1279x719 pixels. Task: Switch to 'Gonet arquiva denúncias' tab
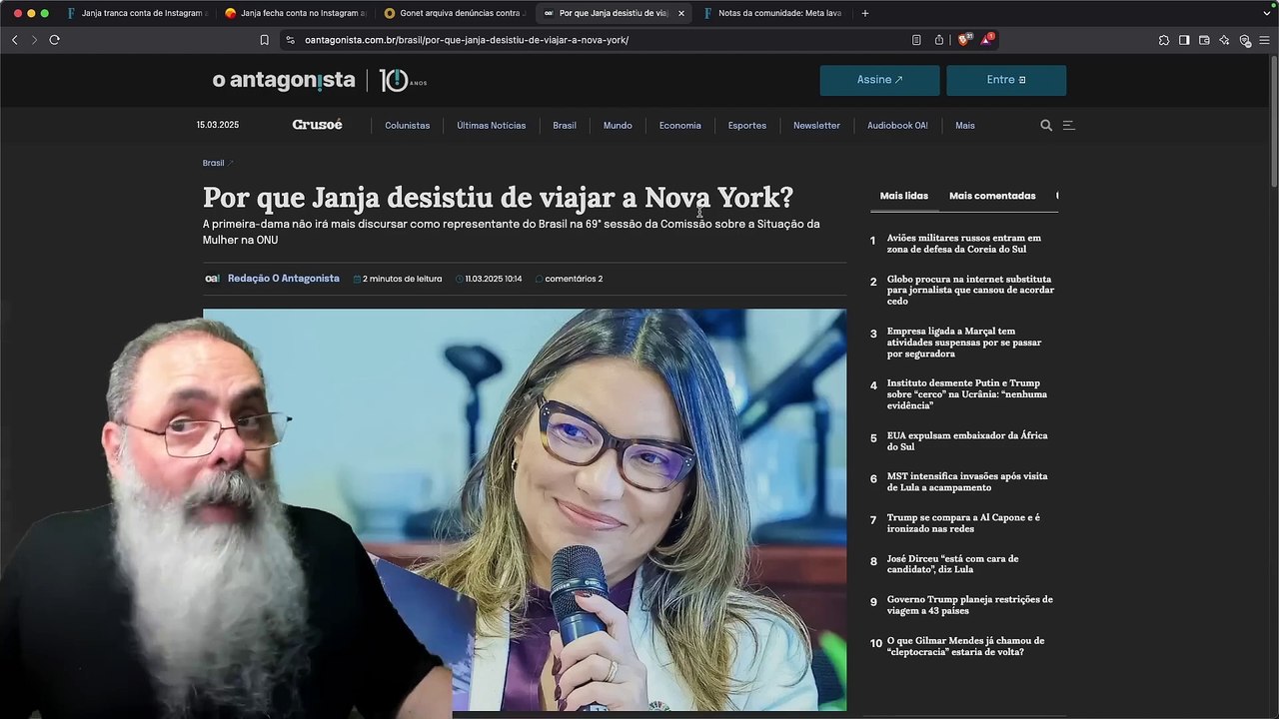455,13
